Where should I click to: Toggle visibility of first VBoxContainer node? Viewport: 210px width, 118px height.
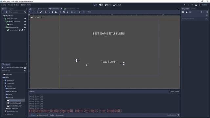(x=25, y=19)
